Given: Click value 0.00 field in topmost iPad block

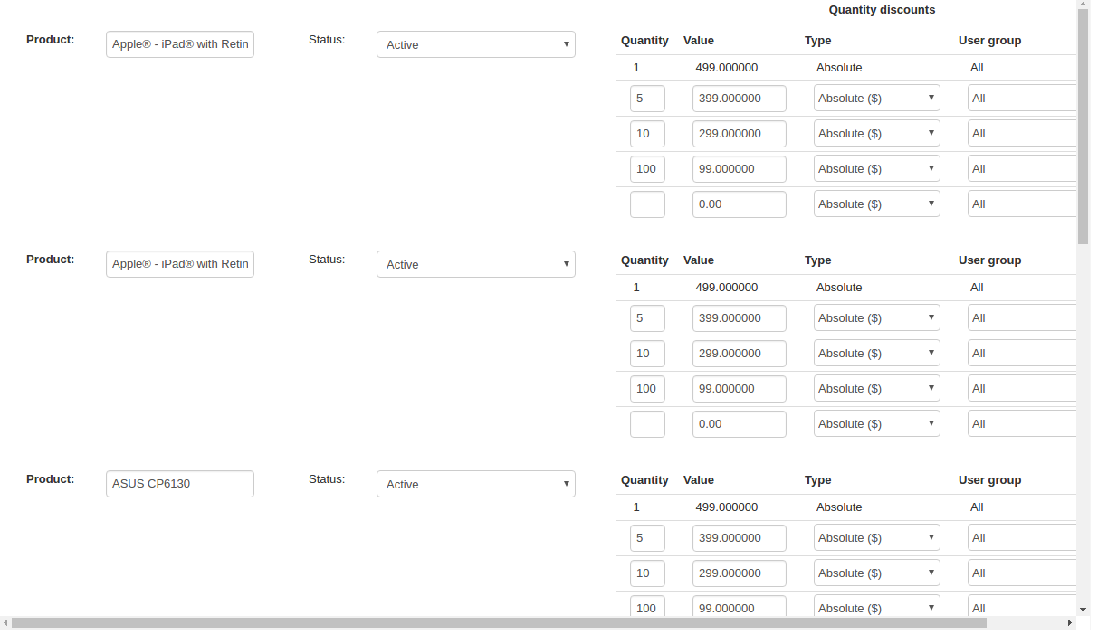Looking at the screenshot, I should [x=740, y=204].
